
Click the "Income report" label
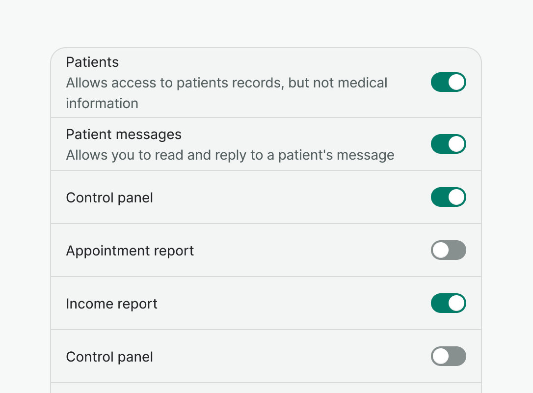(111, 304)
